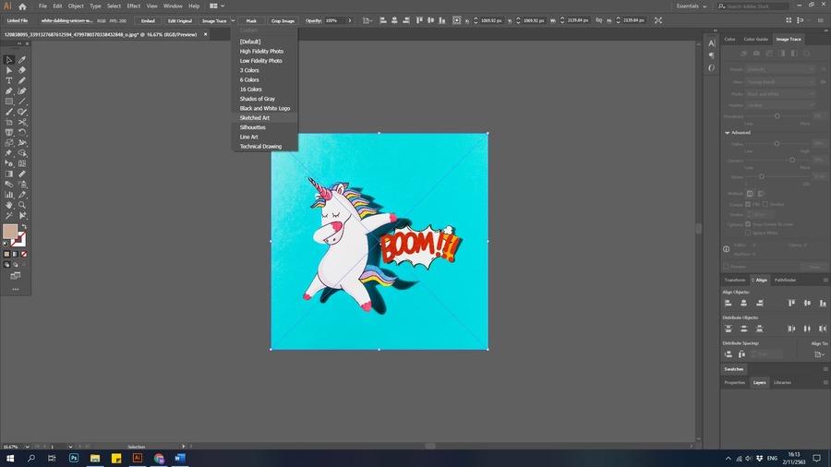Open the Palette dropdown in Image Trace panel
This screenshot has width=831, height=467.
780,105
